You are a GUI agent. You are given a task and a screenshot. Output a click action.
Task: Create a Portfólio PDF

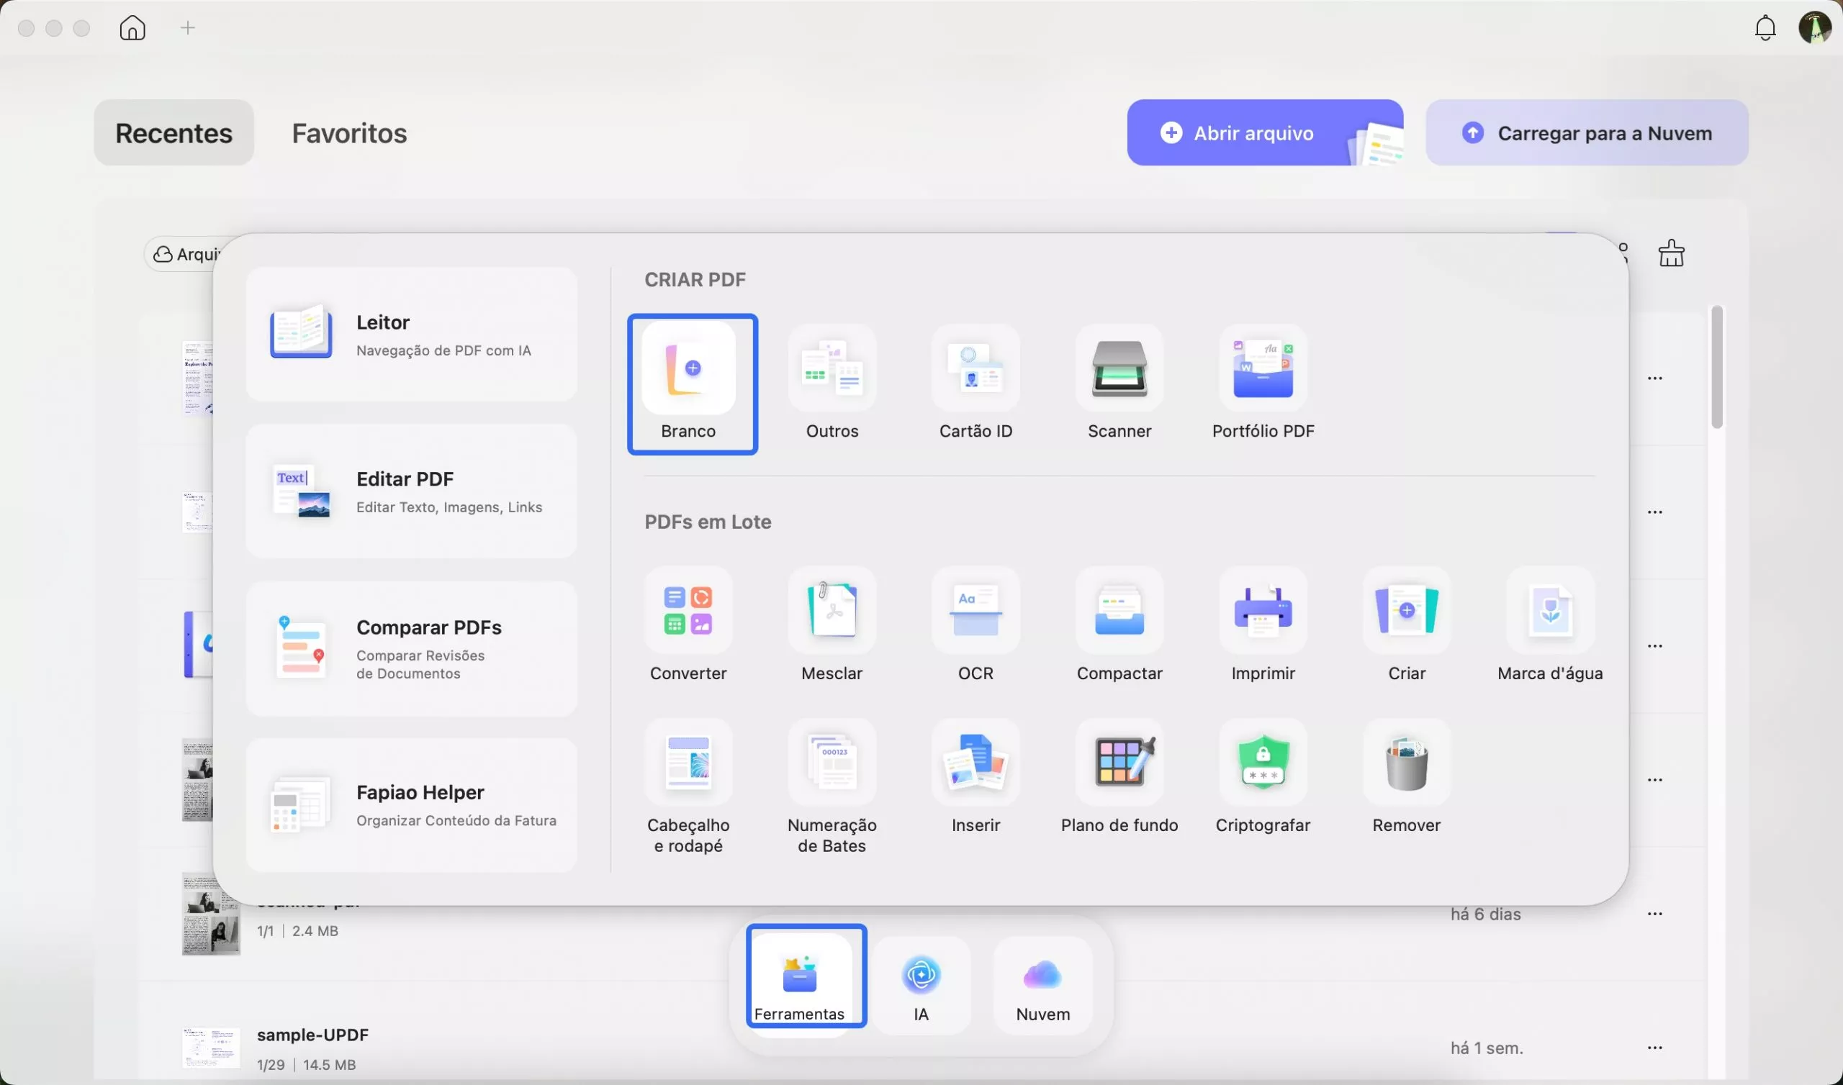(1263, 369)
